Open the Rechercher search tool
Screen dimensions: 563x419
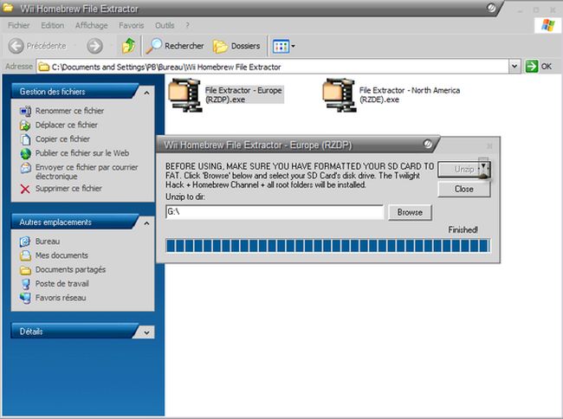pyautogui.click(x=175, y=46)
